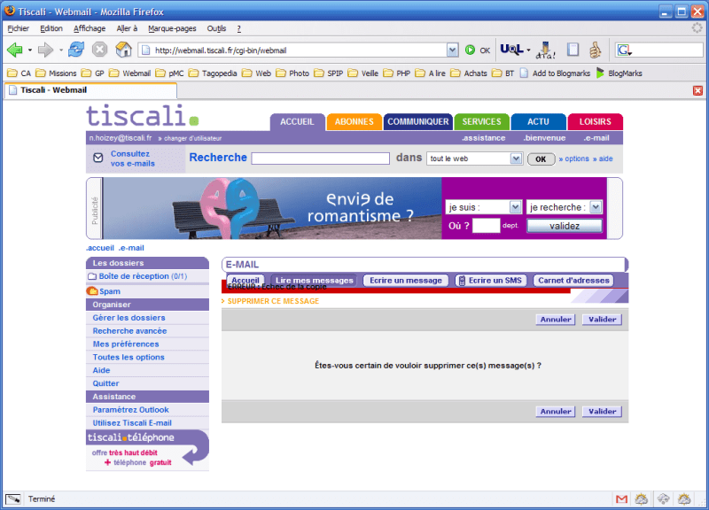This screenshot has width=709, height=510.
Task: Open the Fichier menu
Action: [18, 28]
